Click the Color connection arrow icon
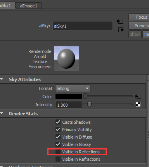The height and width of the screenshot is (167, 149). [x=138, y=96]
